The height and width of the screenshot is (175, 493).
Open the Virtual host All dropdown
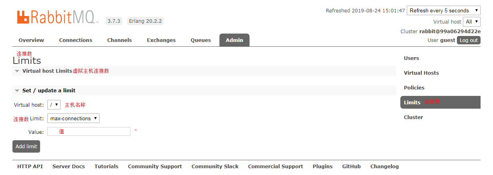coord(472,22)
